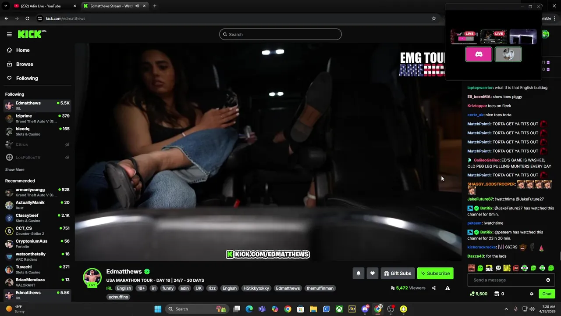Insert the BANG emote
This screenshot has height=316, width=561.
pos(507,268)
